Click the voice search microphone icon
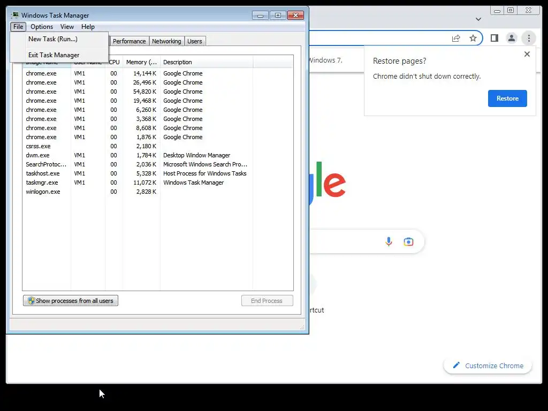The height and width of the screenshot is (411, 548). [389, 241]
